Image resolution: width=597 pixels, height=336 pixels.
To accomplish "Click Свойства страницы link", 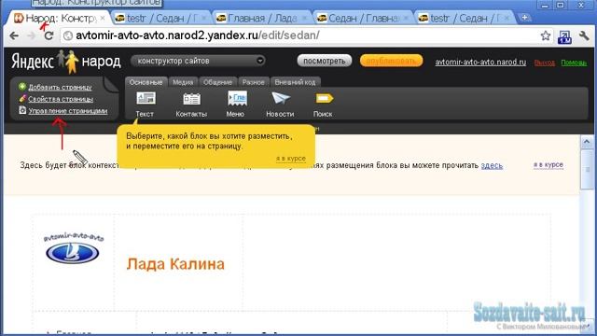I will (x=61, y=99).
